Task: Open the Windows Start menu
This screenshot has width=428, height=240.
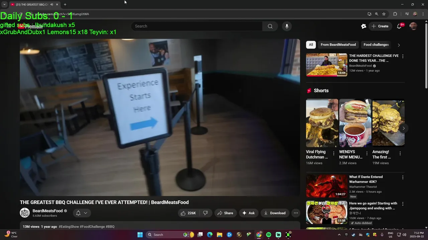Action: point(140,235)
